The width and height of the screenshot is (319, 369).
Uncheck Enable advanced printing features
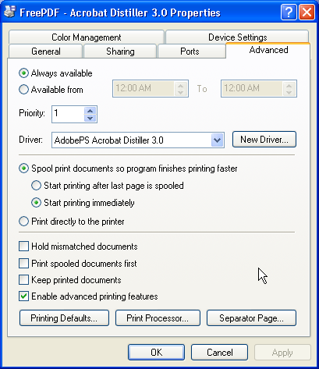tap(23, 296)
